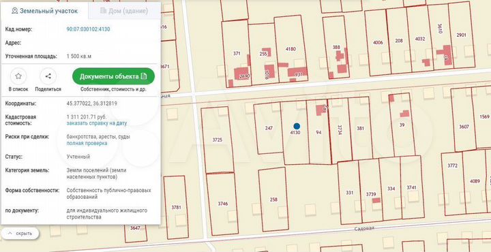
Task: Click parcel label 381
Action: coord(361,128)
